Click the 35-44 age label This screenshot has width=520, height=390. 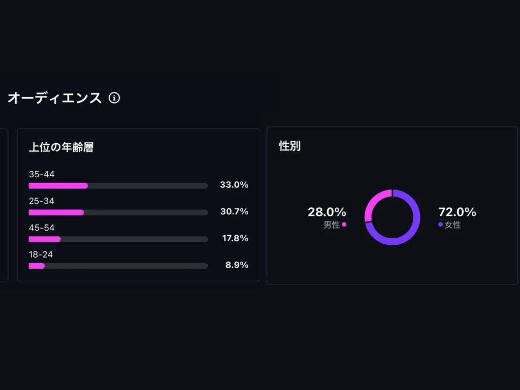pyautogui.click(x=42, y=174)
